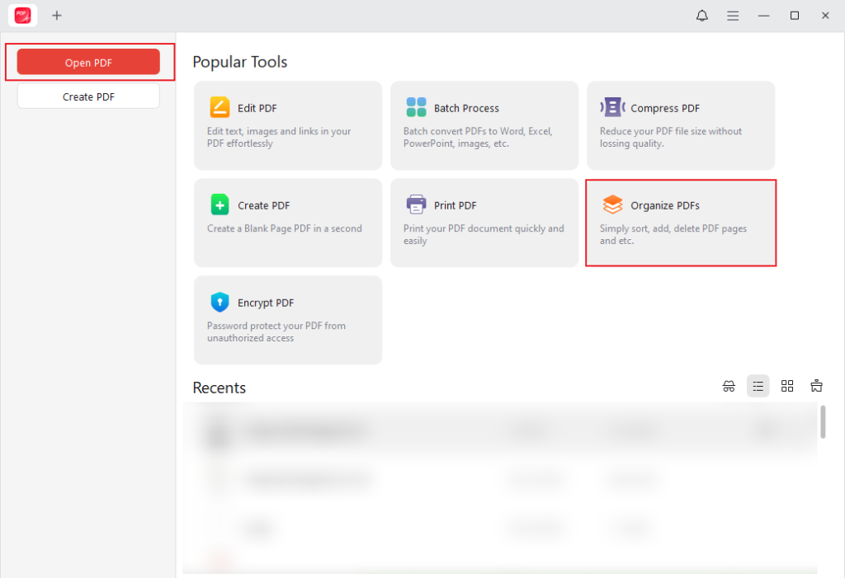Switch Recents to grid view
This screenshot has width=845, height=578.
pyautogui.click(x=787, y=385)
